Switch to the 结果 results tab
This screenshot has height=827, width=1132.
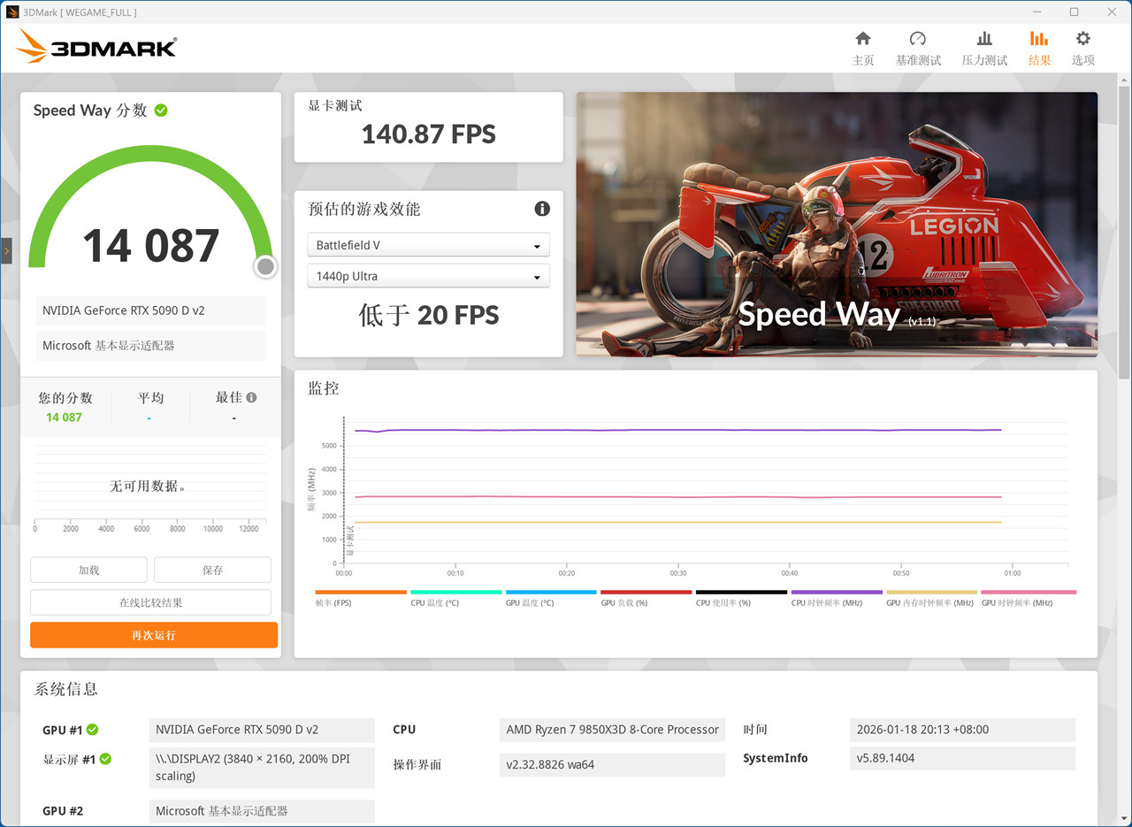(x=1039, y=49)
